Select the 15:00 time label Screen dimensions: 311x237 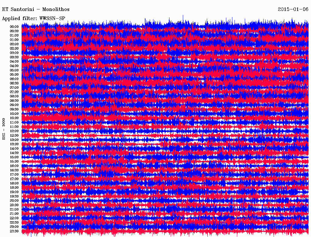(14, 157)
